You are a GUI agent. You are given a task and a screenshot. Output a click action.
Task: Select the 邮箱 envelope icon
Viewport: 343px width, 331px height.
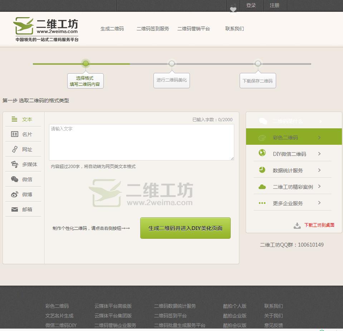[x=15, y=209]
